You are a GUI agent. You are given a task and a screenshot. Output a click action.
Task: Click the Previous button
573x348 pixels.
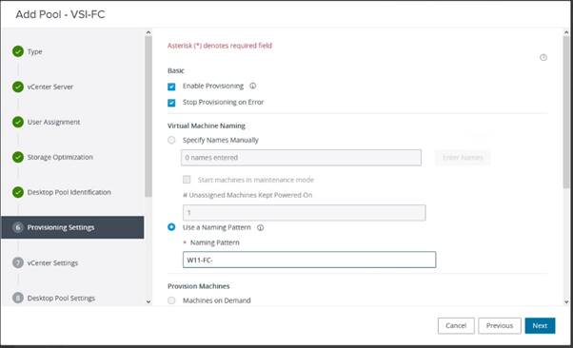point(500,325)
